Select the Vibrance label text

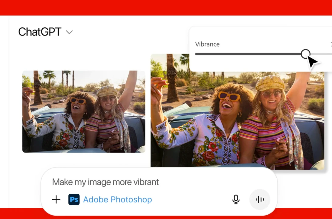point(207,44)
